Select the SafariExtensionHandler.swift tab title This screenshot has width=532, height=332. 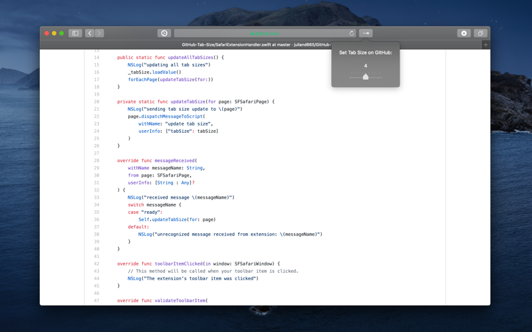(x=256, y=44)
